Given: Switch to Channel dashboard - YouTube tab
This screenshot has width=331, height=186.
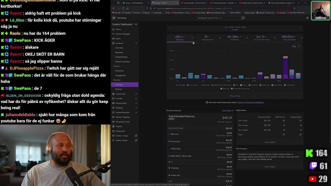Looking at the screenshot, I should click(223, 3).
